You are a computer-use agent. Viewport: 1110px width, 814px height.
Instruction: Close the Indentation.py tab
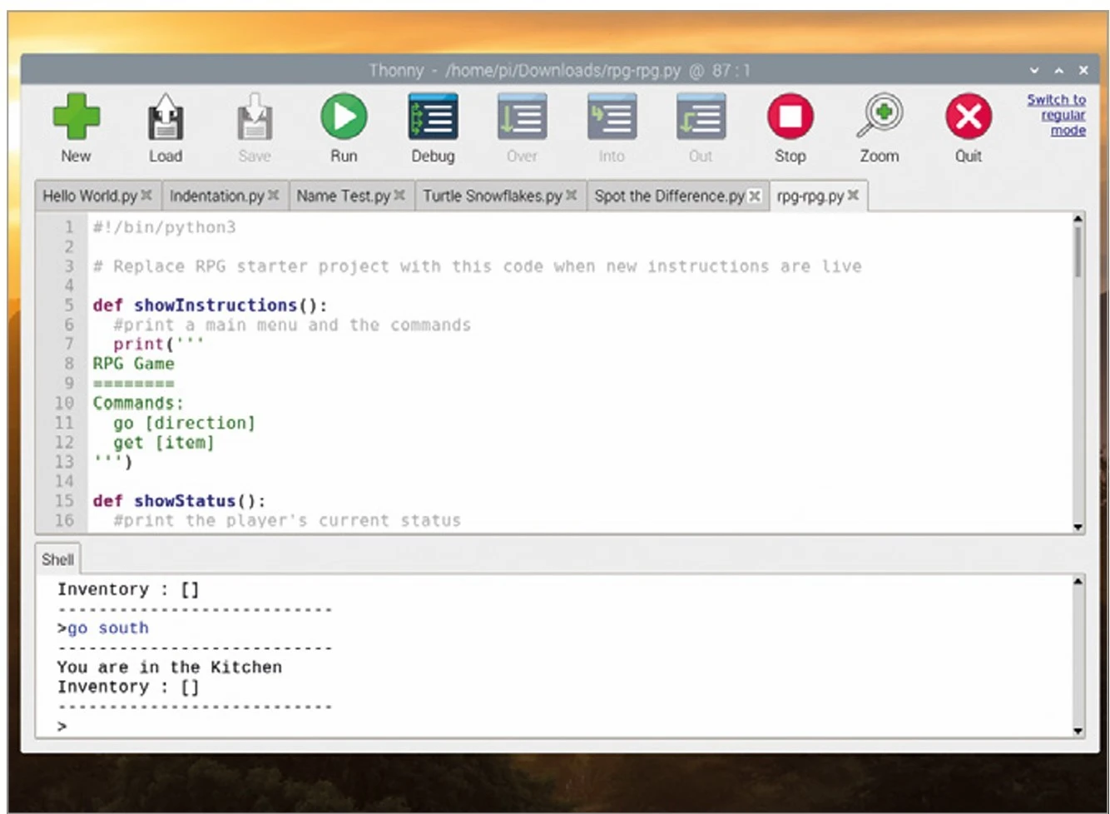[273, 196]
